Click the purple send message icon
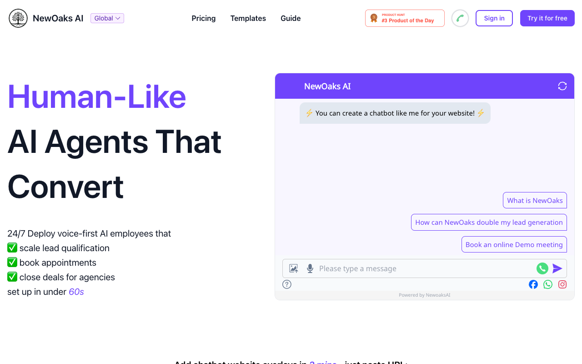The image size is (582, 364). 557,268
